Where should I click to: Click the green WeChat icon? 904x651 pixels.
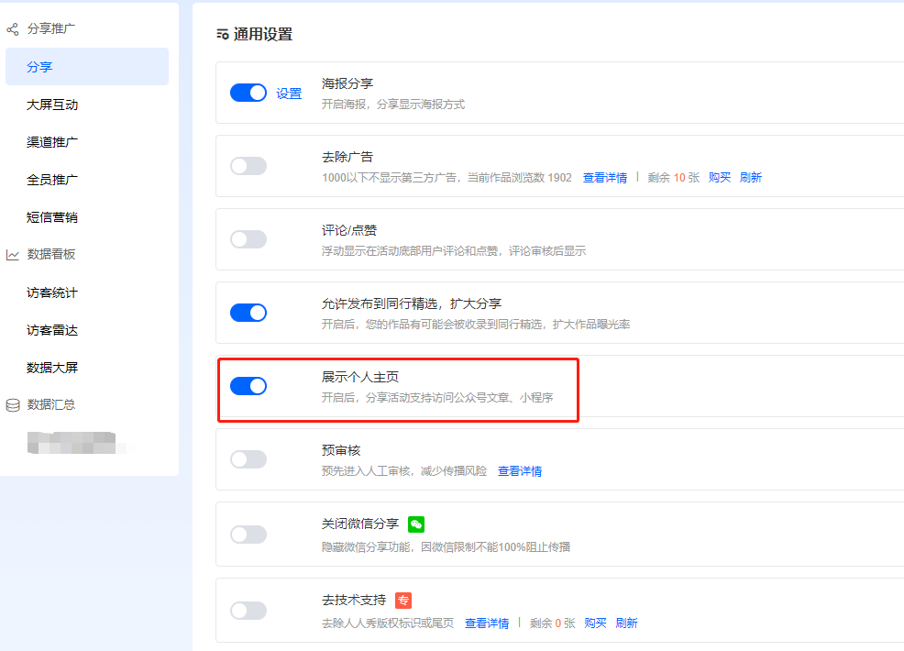pyautogui.click(x=416, y=524)
